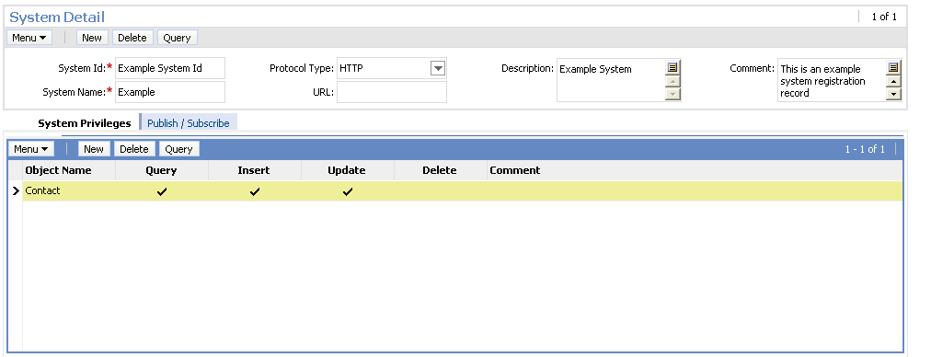
Task: Open the System Privileges list Menu dropdown
Action: coord(31,149)
